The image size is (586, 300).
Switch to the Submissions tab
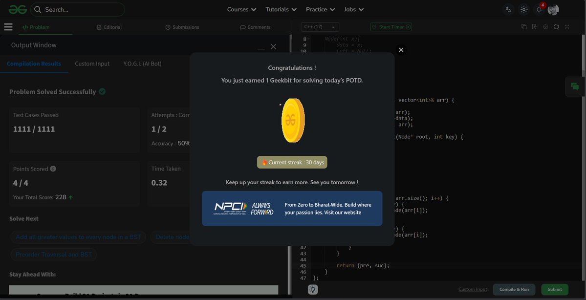coord(182,27)
